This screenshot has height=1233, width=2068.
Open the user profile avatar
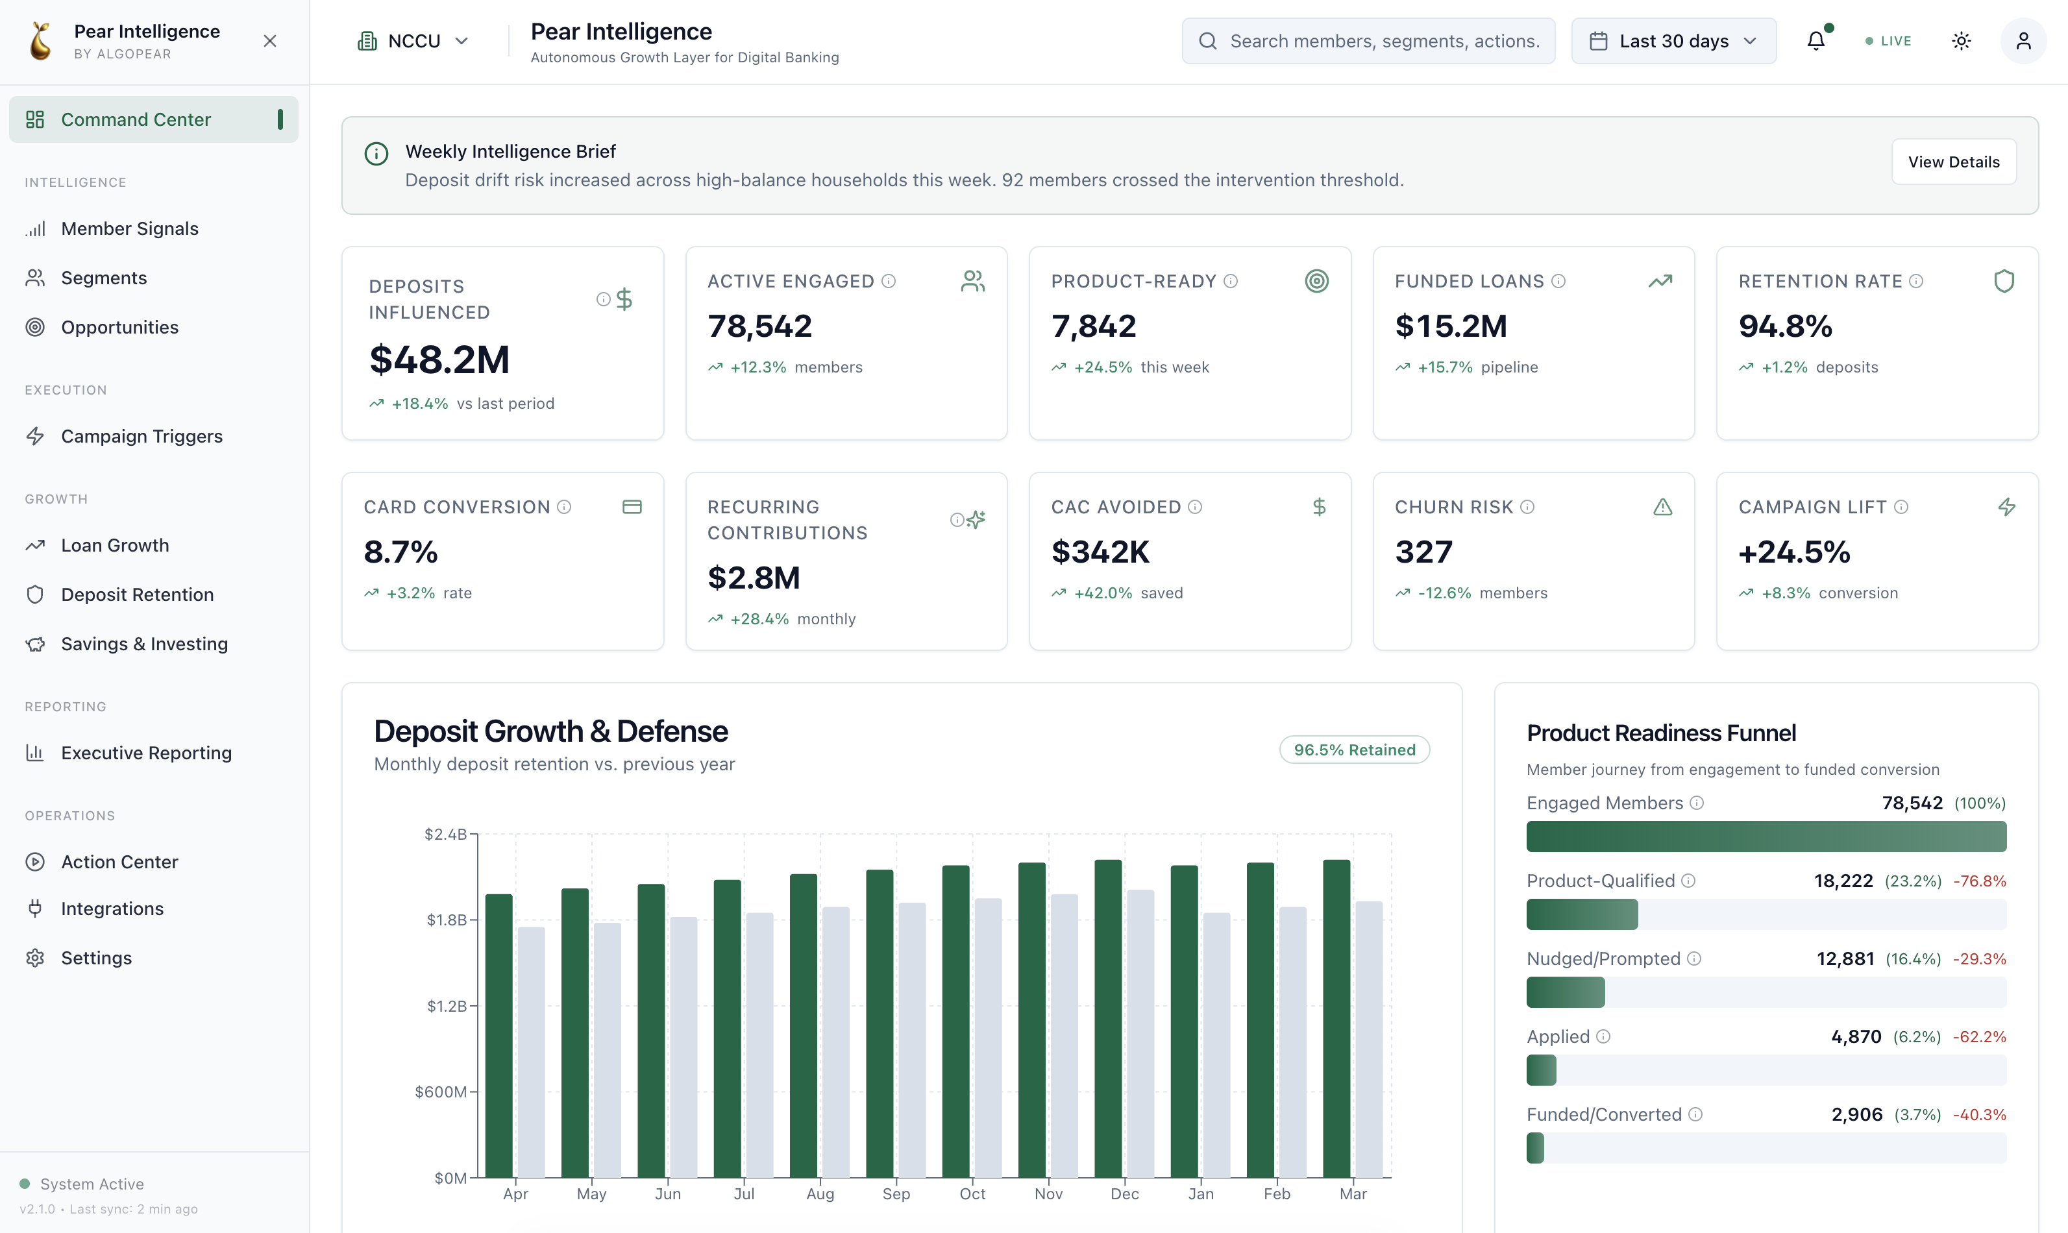(x=2023, y=41)
